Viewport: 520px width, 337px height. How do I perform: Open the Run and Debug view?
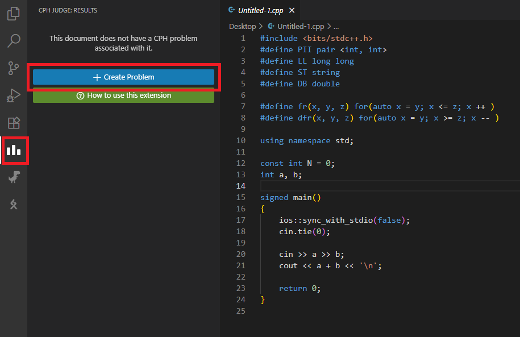tap(14, 95)
